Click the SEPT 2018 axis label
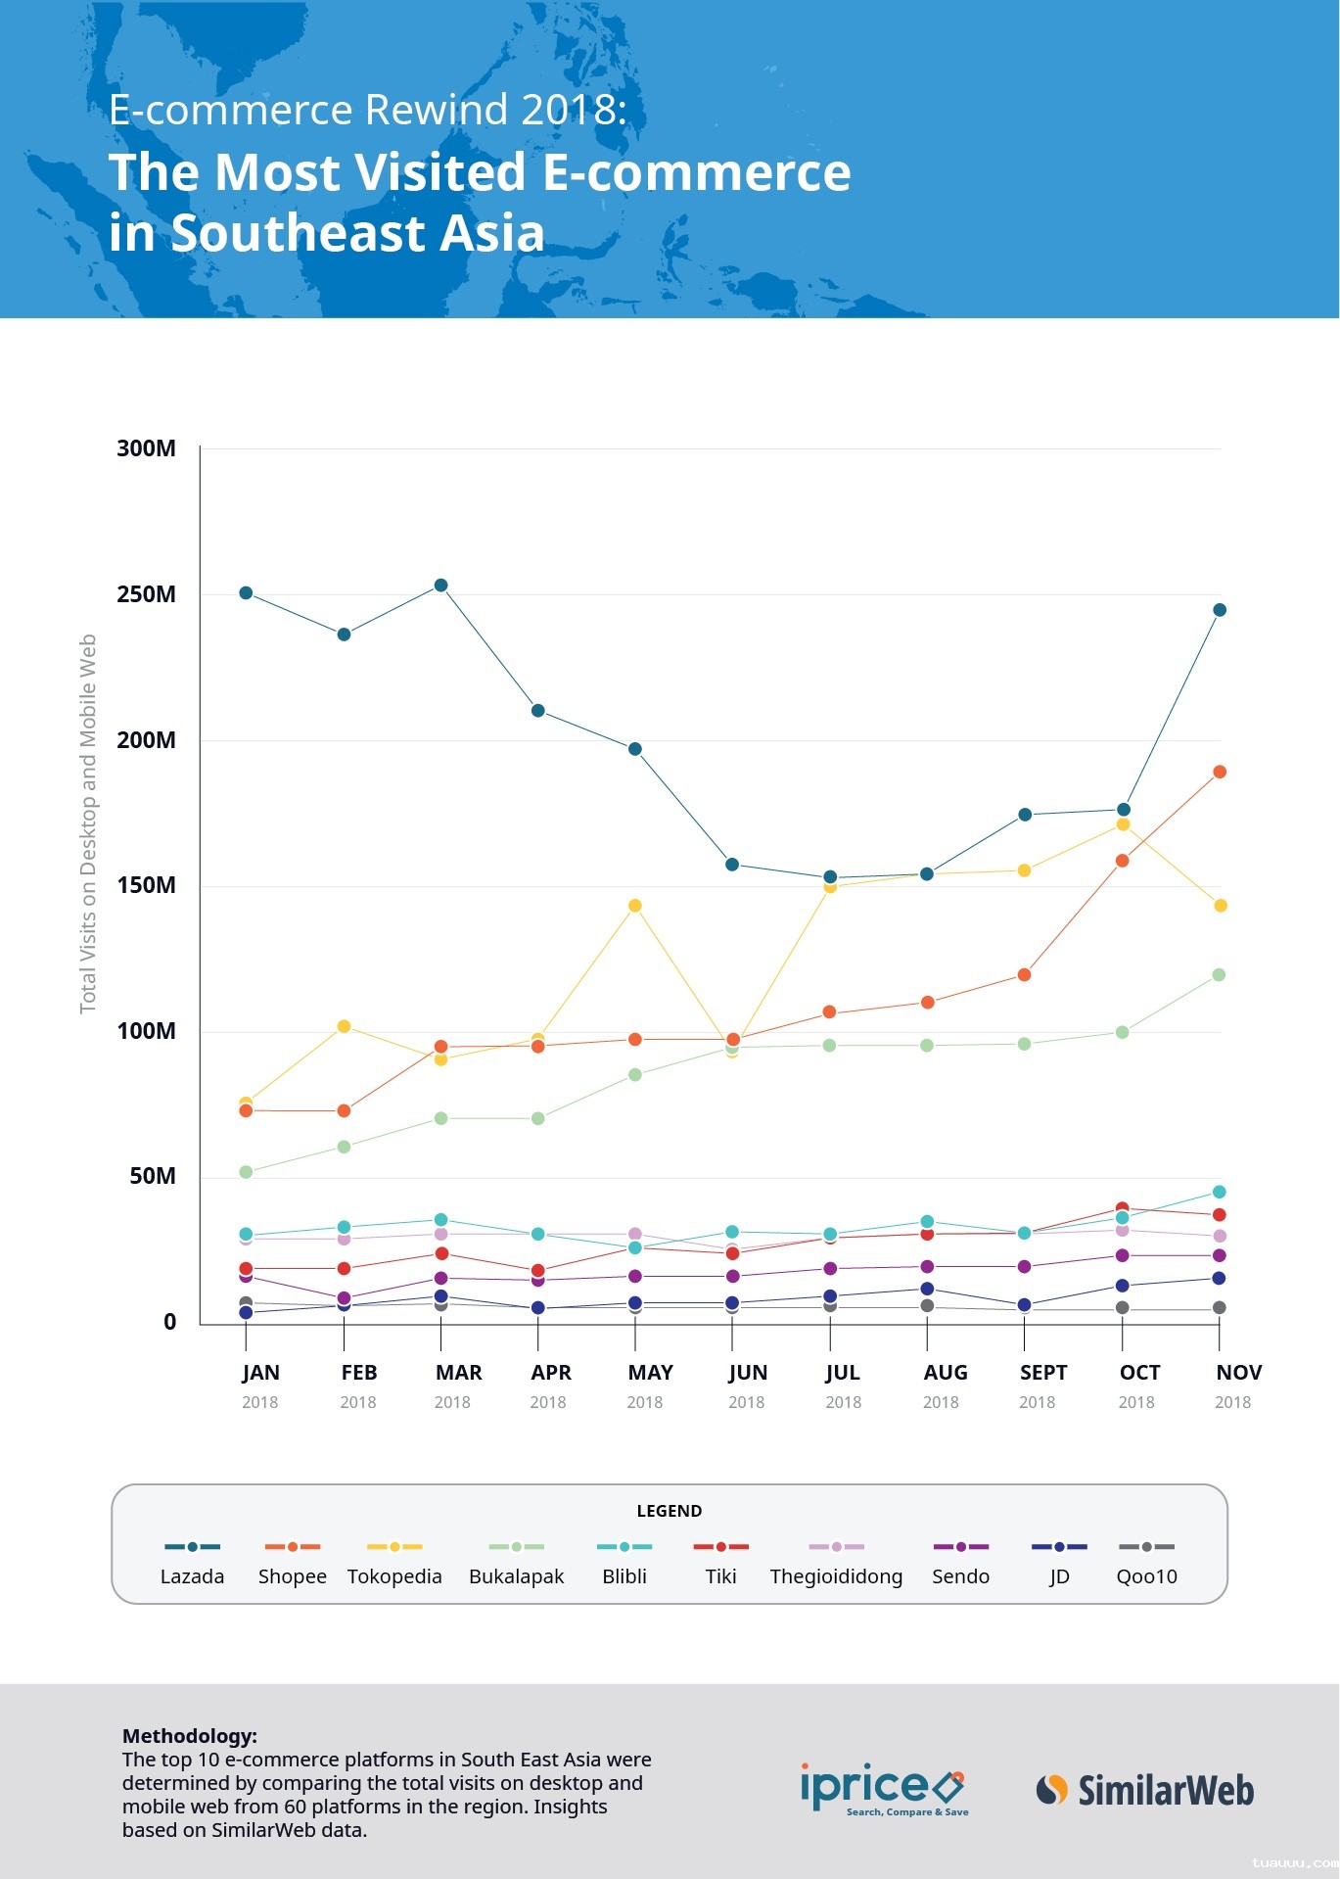The height and width of the screenshot is (1879, 1340). pos(1042,1385)
